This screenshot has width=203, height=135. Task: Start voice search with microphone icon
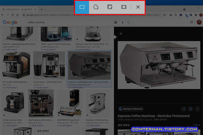(x=122, y=22)
